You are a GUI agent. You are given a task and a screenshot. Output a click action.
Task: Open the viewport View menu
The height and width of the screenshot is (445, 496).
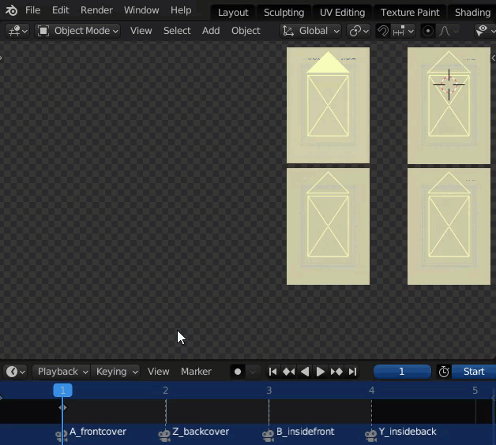coord(141,31)
